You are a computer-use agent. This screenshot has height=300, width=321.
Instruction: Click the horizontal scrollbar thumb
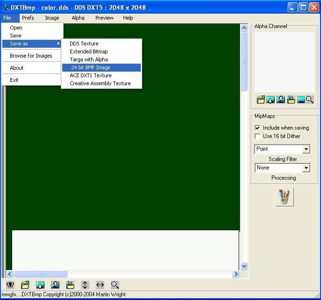(x=41, y=274)
